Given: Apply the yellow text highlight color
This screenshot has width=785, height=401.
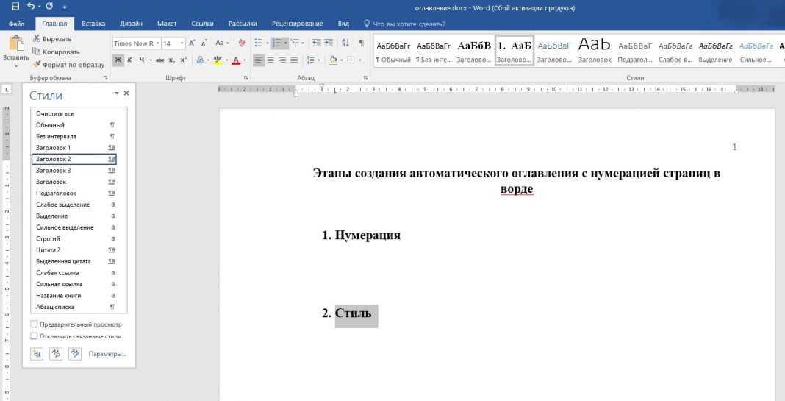Looking at the screenshot, I should point(218,60).
